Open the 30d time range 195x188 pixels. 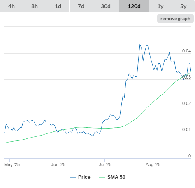pos(106,6)
